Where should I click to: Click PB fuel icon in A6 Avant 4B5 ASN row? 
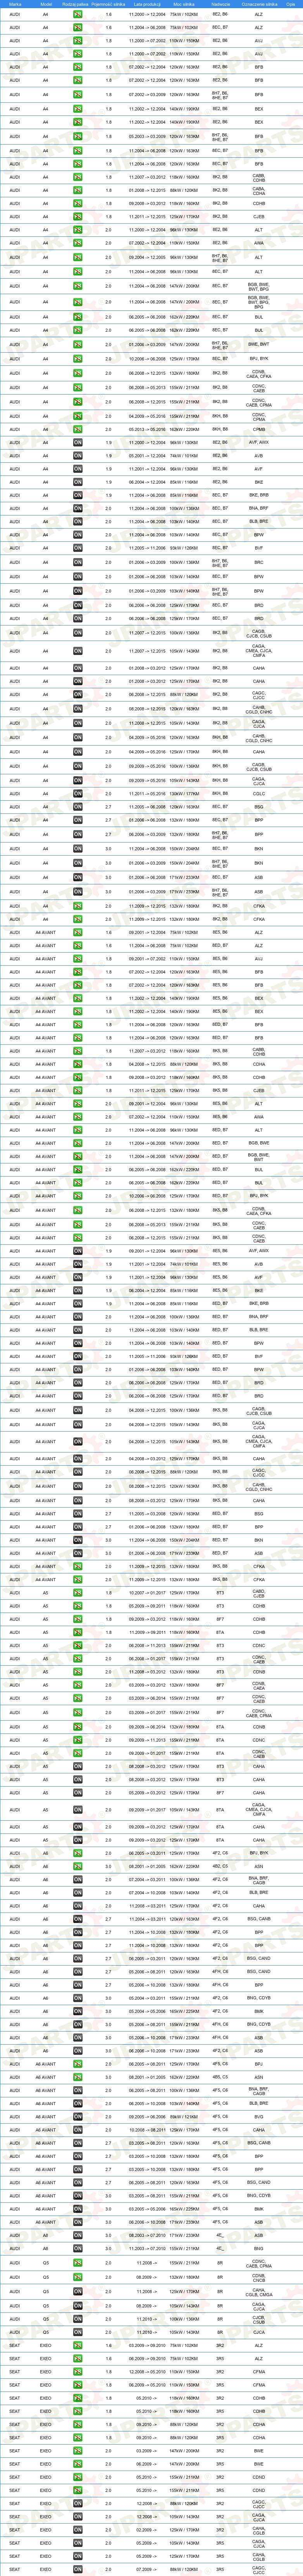78,2077
